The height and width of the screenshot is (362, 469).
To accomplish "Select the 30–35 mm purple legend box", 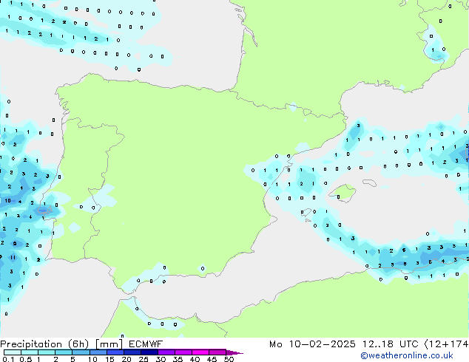I will (166, 352).
